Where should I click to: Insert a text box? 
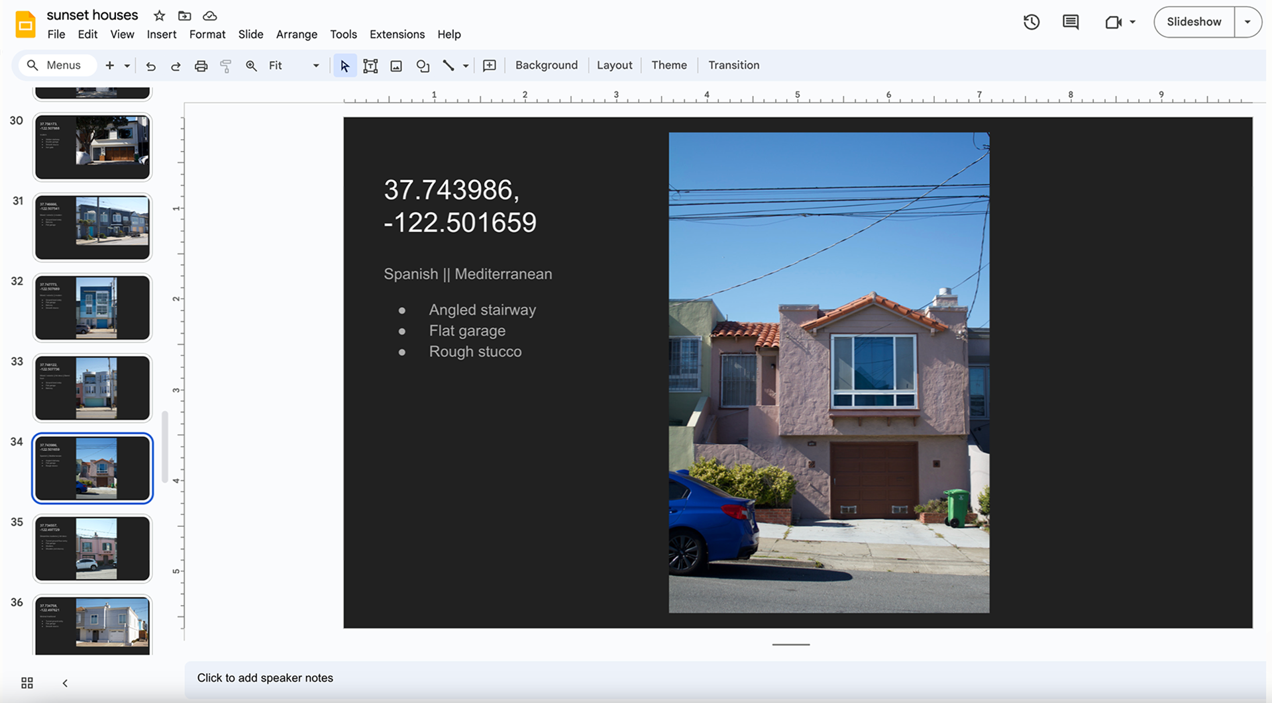coord(370,66)
